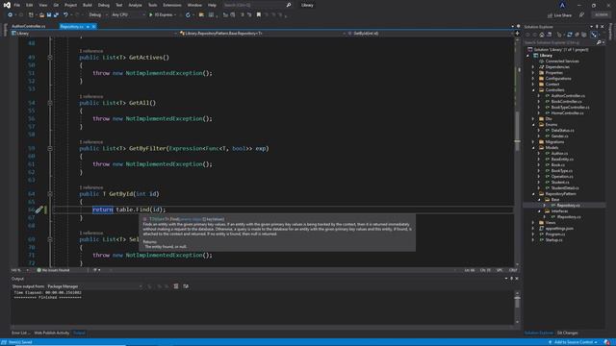Click Solution Explorer search magnifier icon
Image resolution: width=616 pixels, height=346 pixels.
[x=599, y=42]
